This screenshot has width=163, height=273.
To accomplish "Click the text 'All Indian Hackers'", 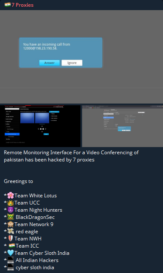I will [37, 260].
